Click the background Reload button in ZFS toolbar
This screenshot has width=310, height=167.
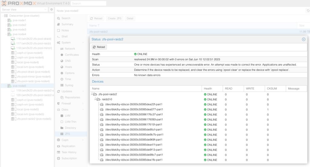(96, 18)
